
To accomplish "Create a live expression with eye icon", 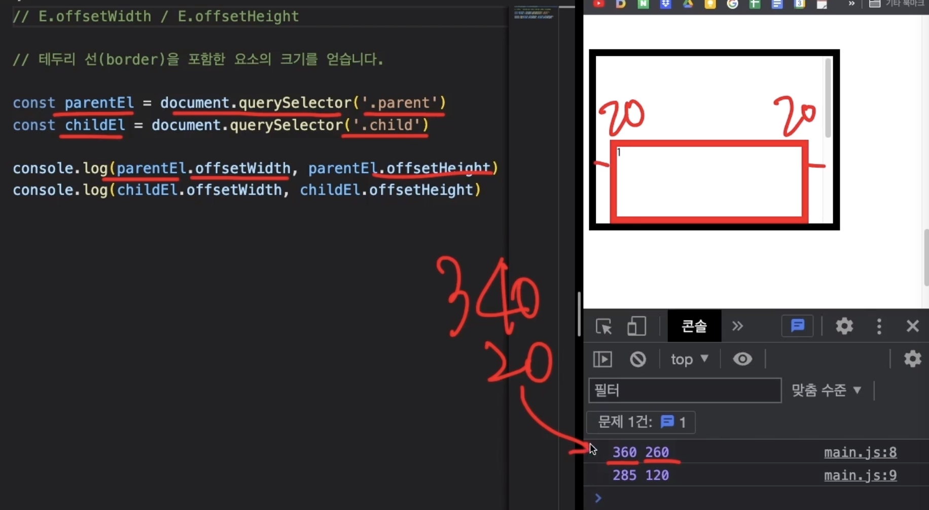I will (x=742, y=359).
